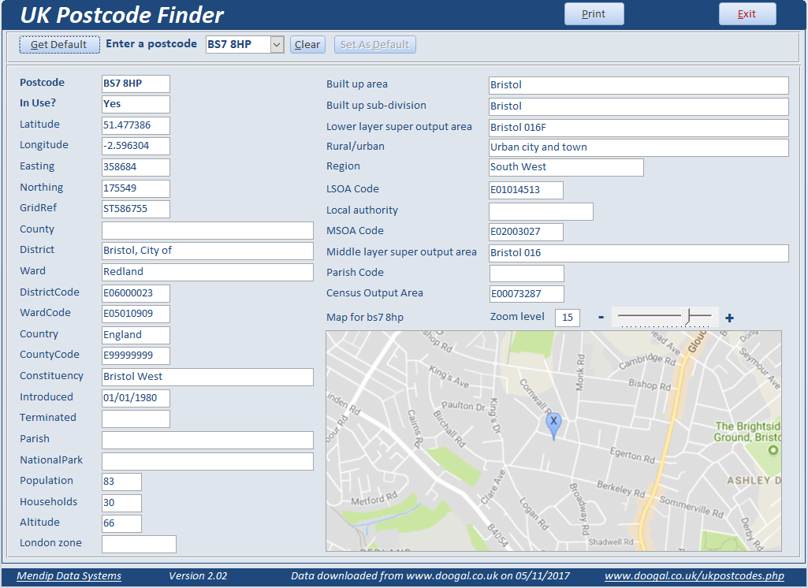
Task: Click the WardCode field E05010909
Action: click(x=136, y=314)
